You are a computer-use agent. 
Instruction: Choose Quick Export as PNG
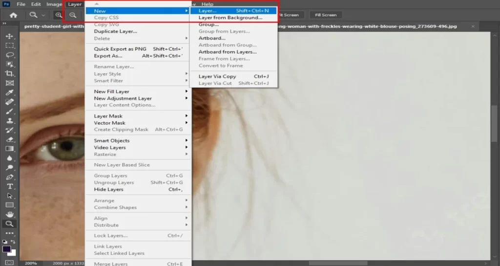pyautogui.click(x=139, y=49)
